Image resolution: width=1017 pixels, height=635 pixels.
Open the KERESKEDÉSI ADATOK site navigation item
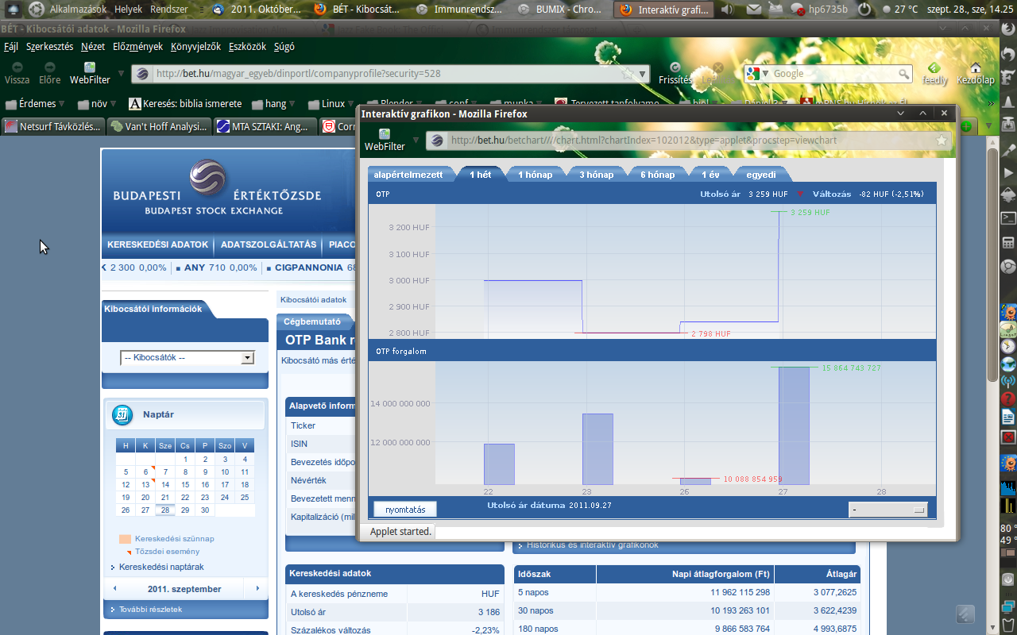pyautogui.click(x=157, y=244)
